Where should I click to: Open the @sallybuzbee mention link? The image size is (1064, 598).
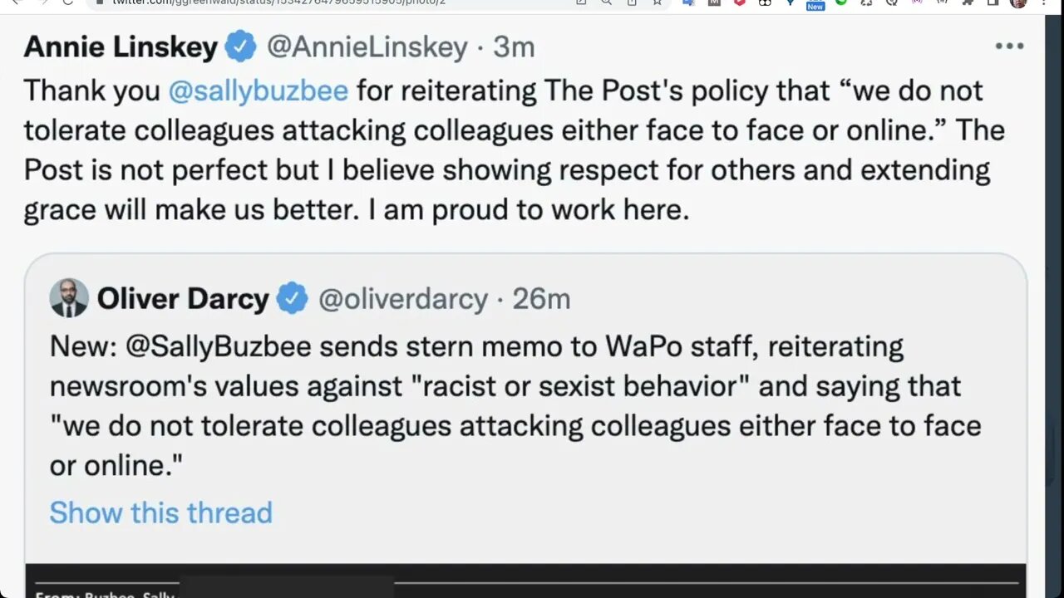(258, 91)
